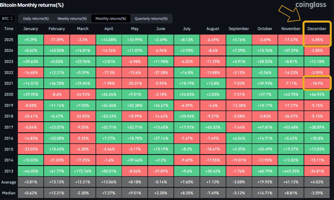Switch to Weekly returns(%) tab
Screen dimensions: 334x200
72,19
